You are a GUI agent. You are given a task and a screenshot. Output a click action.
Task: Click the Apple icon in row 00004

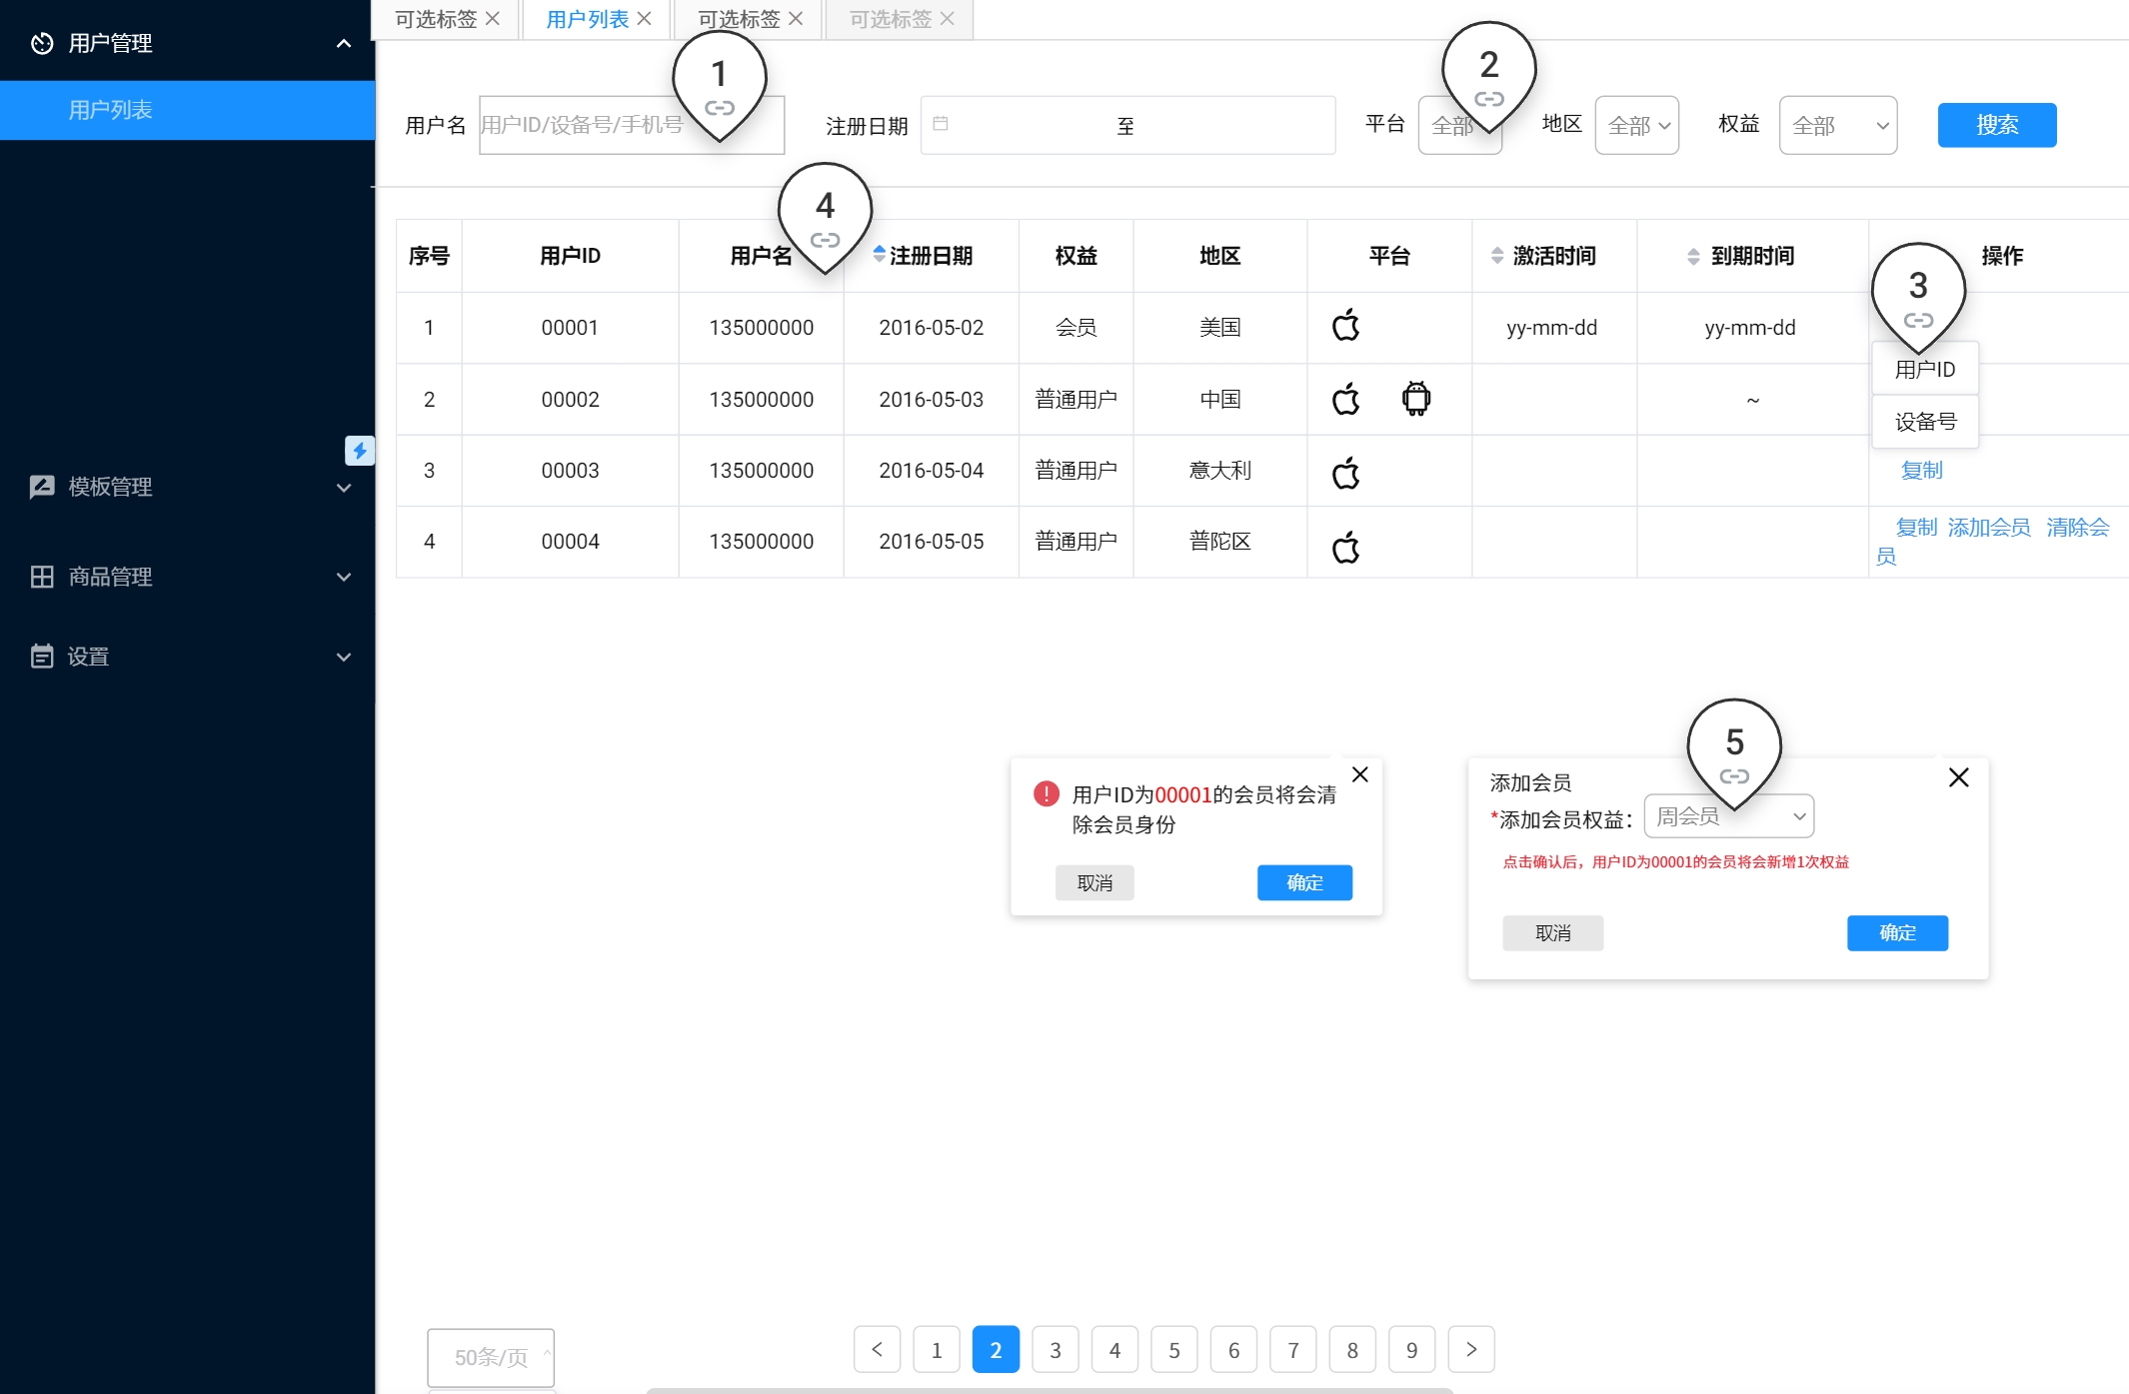point(1346,547)
